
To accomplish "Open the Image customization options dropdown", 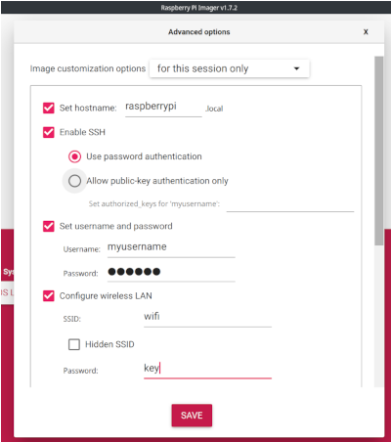I will (x=230, y=68).
